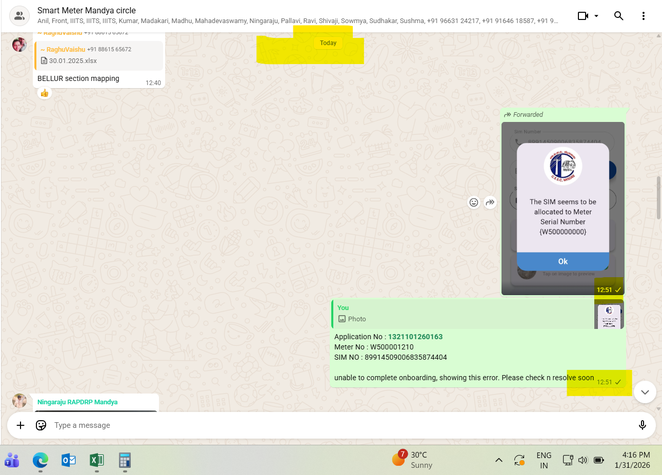
Task: Show hidden system tray icons
Action: (x=499, y=460)
